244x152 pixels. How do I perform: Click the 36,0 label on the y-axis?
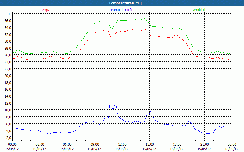pyautogui.click(x=8, y=21)
